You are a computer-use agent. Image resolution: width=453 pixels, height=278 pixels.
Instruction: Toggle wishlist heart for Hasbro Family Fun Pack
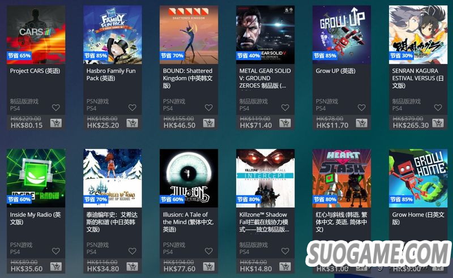point(133,108)
